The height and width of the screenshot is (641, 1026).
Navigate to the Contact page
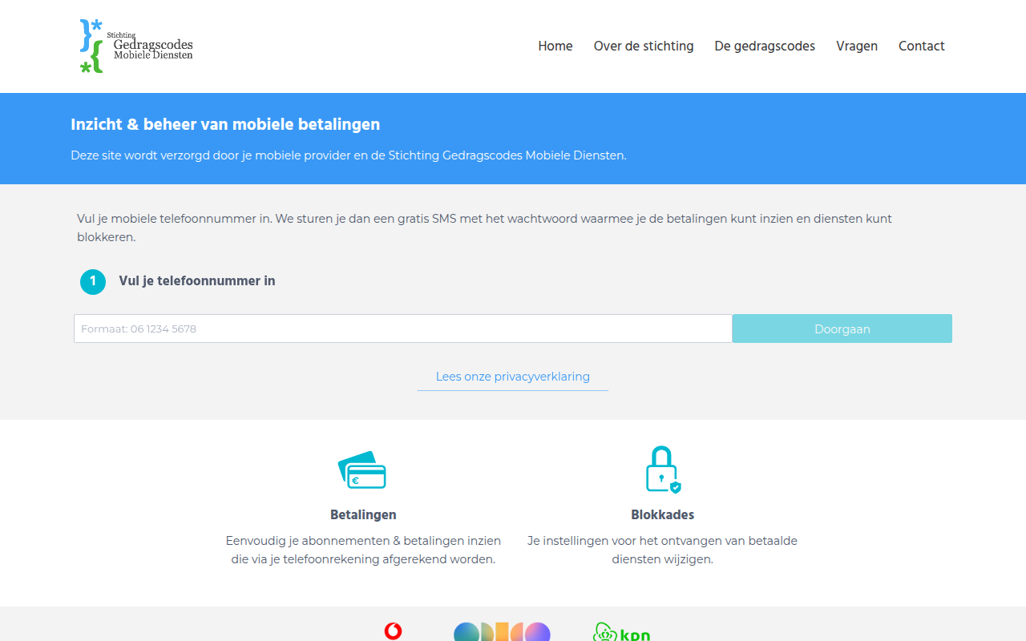(x=922, y=46)
